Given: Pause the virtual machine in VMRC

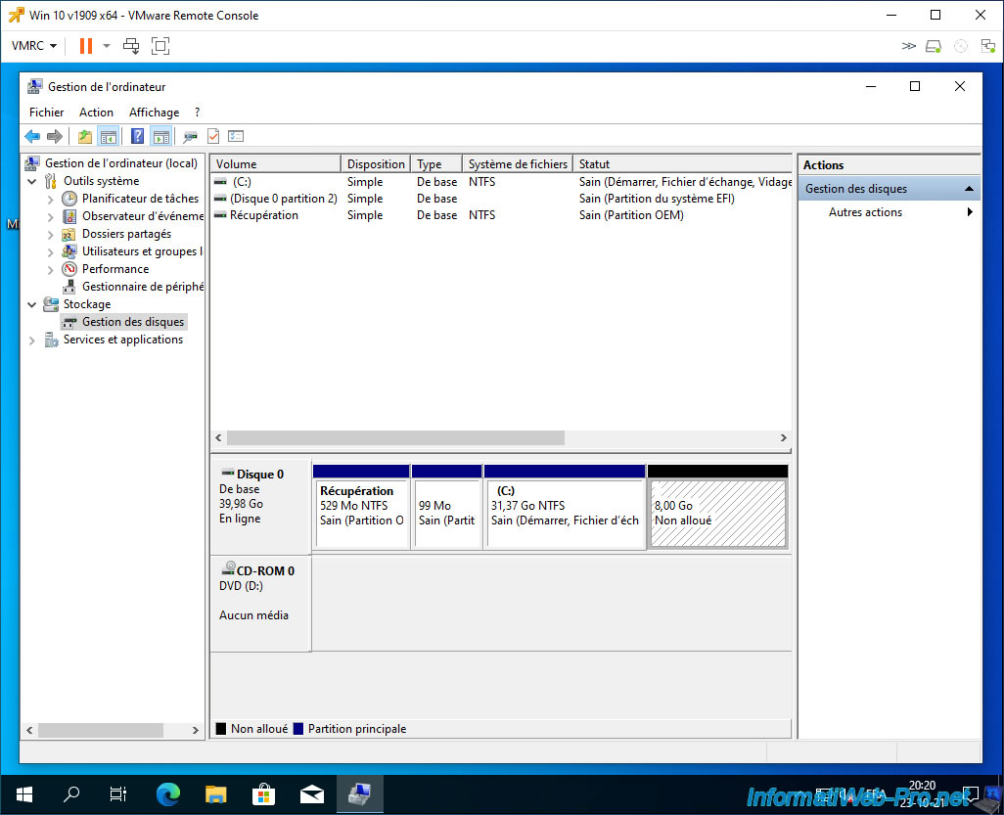Looking at the screenshot, I should [x=86, y=46].
